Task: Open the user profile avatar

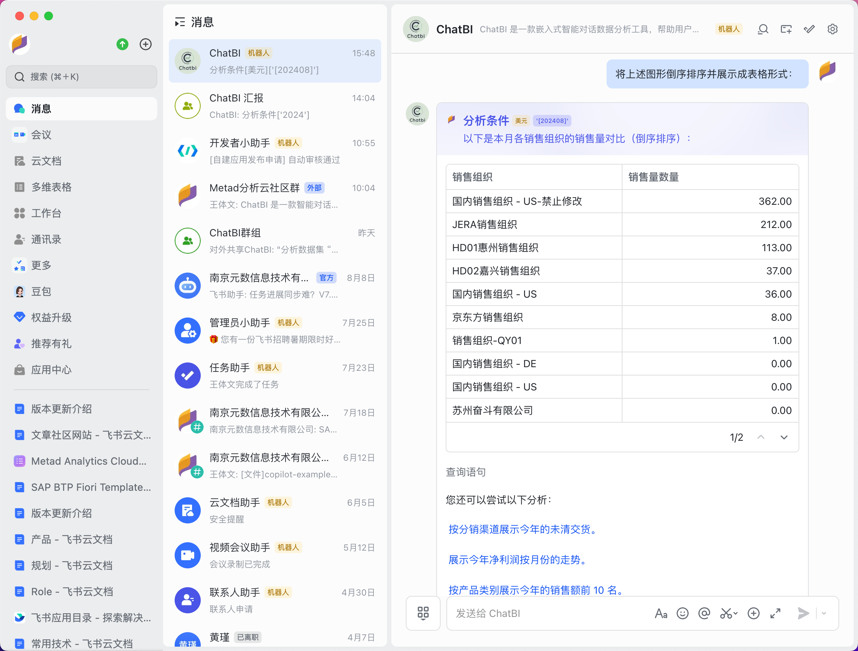Action: (x=20, y=44)
